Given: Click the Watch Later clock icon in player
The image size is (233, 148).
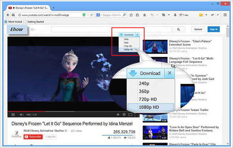Looking at the screenshot, I should point(118,114).
